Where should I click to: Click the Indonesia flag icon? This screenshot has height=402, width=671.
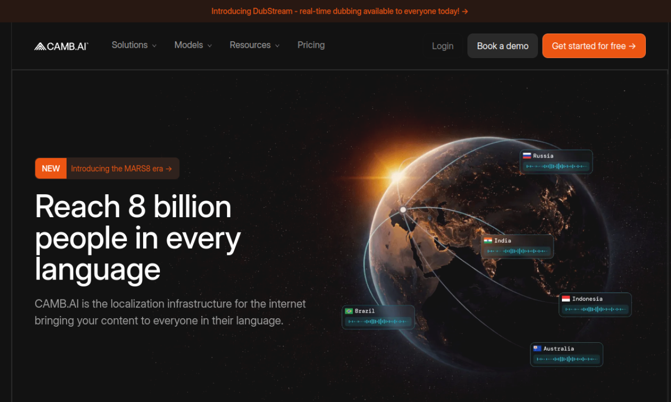point(566,299)
